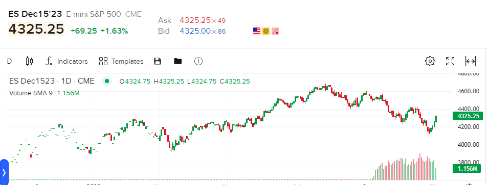Click the yellow clock delayed-data icon
The width and height of the screenshot is (489, 185).
[x=265, y=31]
